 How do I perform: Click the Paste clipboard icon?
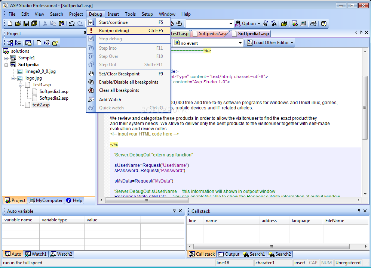[61, 24]
